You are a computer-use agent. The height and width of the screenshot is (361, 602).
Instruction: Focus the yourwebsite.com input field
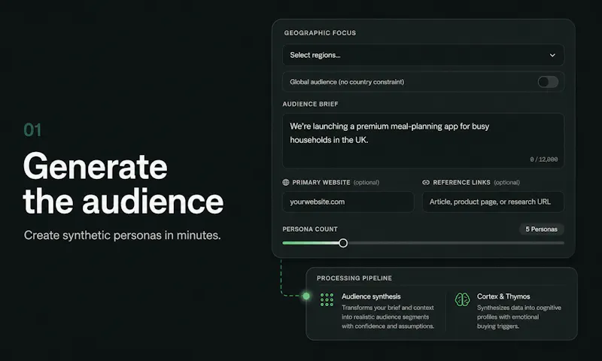[348, 202]
